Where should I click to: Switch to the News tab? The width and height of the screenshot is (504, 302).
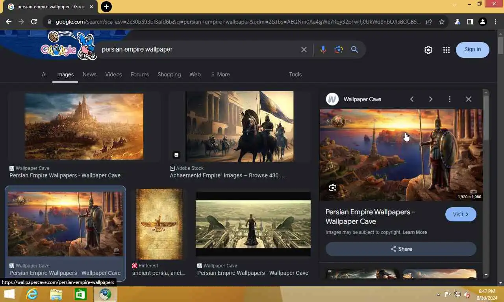point(89,74)
